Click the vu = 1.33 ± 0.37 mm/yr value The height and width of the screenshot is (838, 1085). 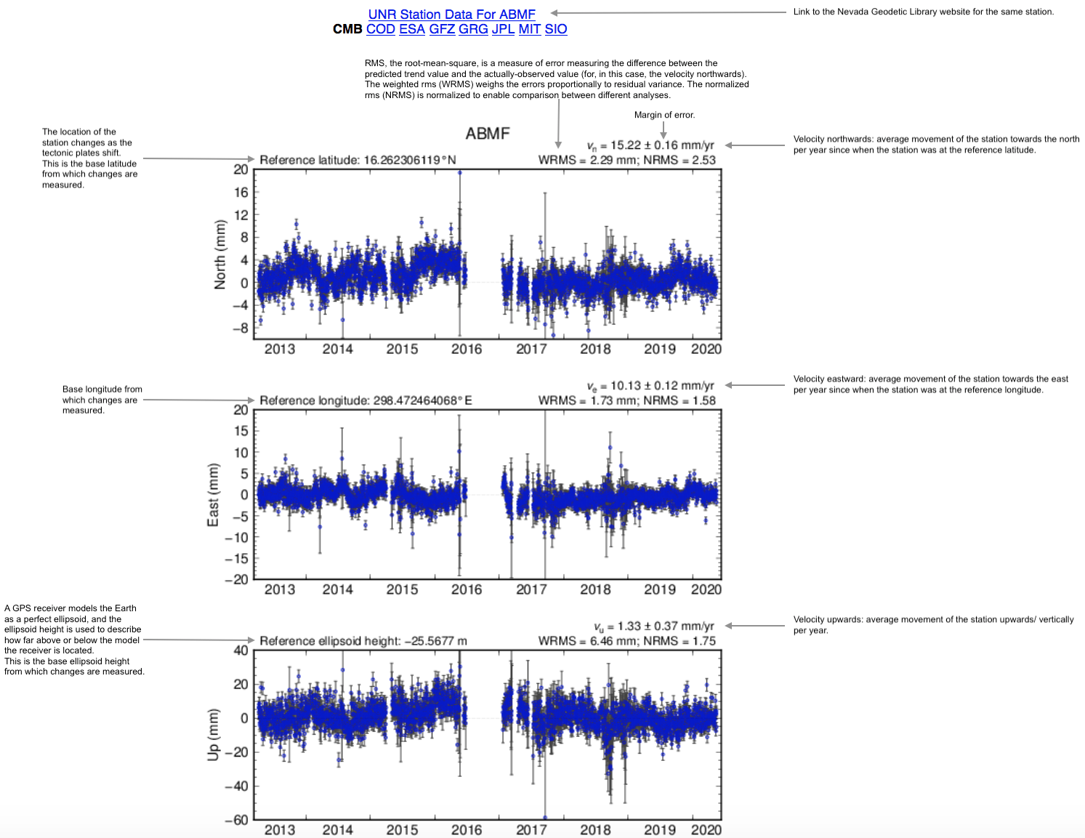(x=654, y=627)
